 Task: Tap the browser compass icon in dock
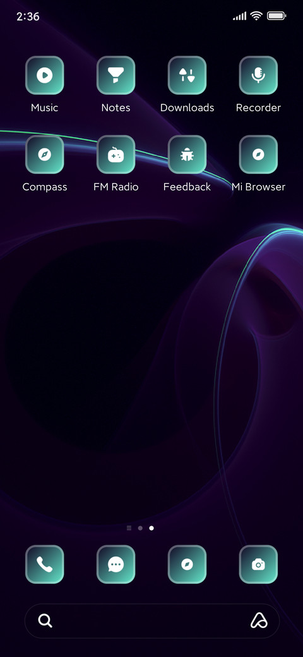coord(187,564)
